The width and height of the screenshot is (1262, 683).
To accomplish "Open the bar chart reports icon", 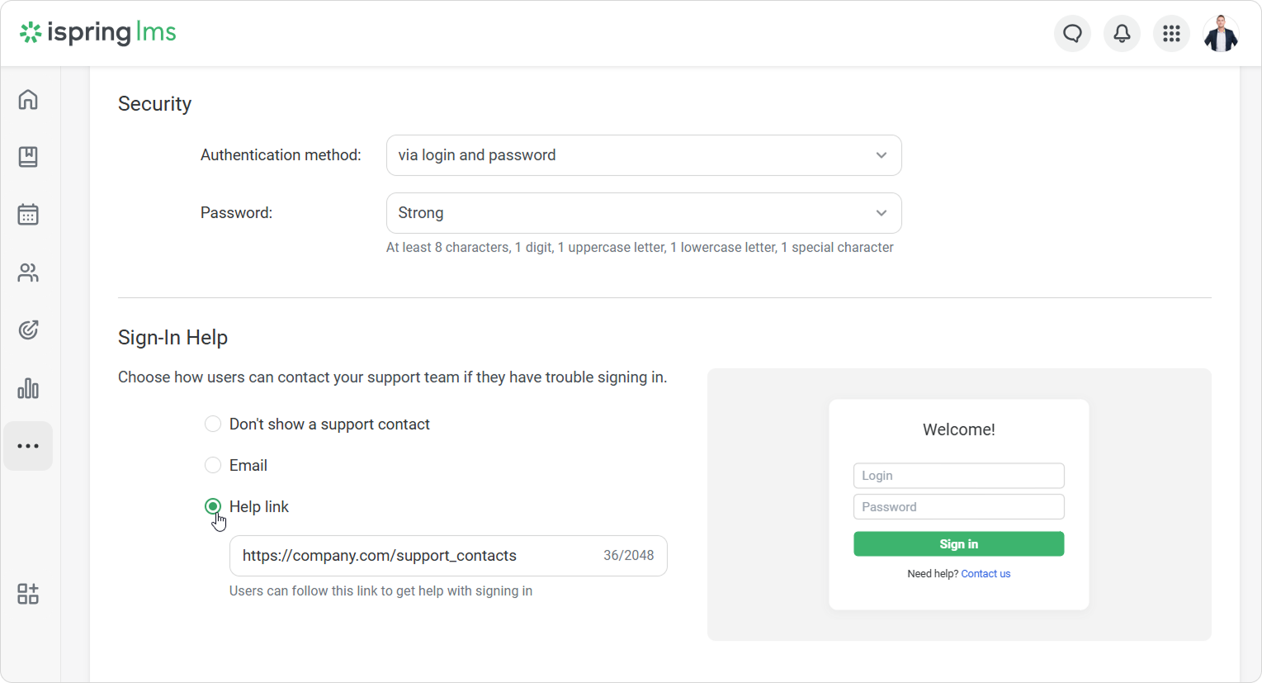I will click(x=28, y=388).
